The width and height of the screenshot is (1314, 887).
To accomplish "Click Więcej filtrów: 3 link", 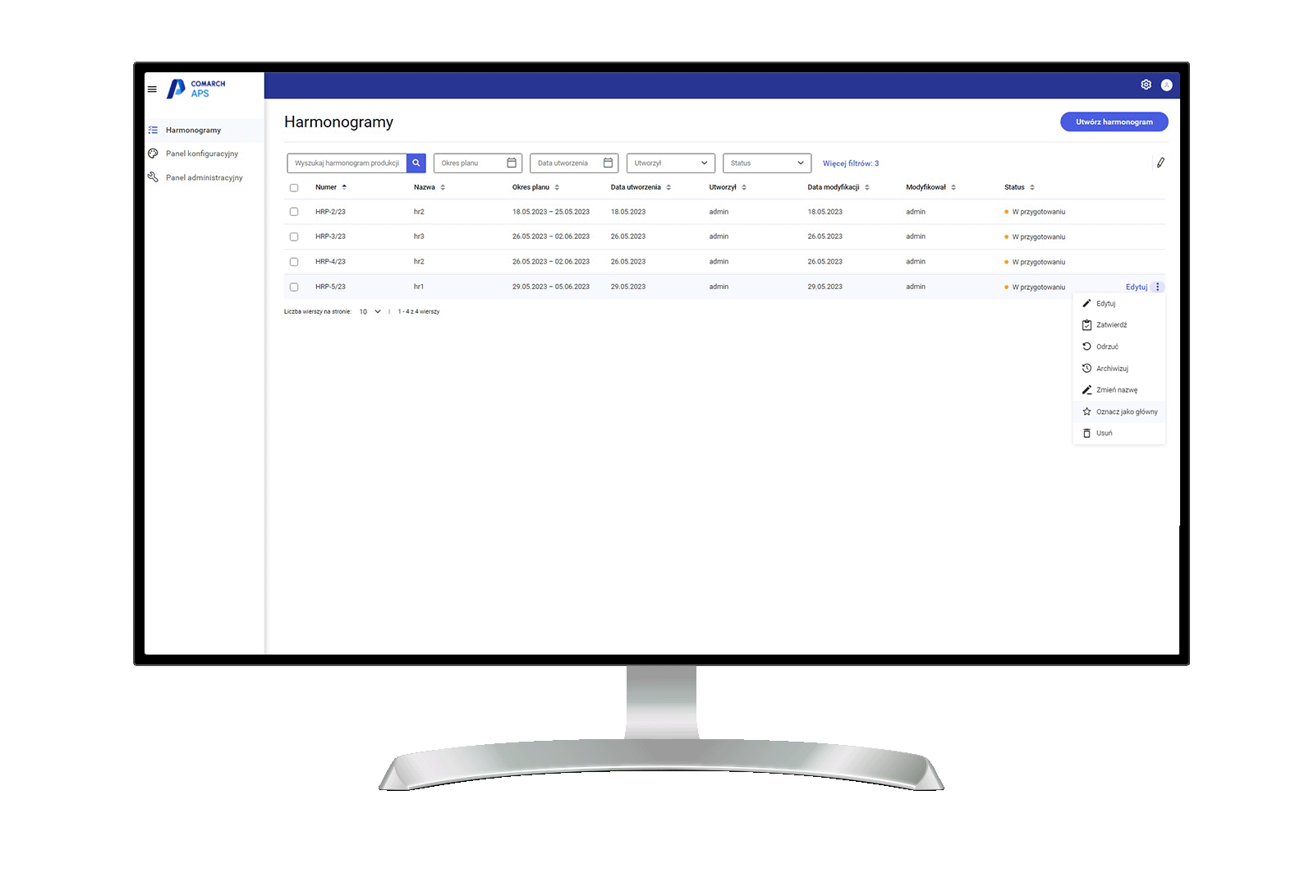I will [x=851, y=163].
